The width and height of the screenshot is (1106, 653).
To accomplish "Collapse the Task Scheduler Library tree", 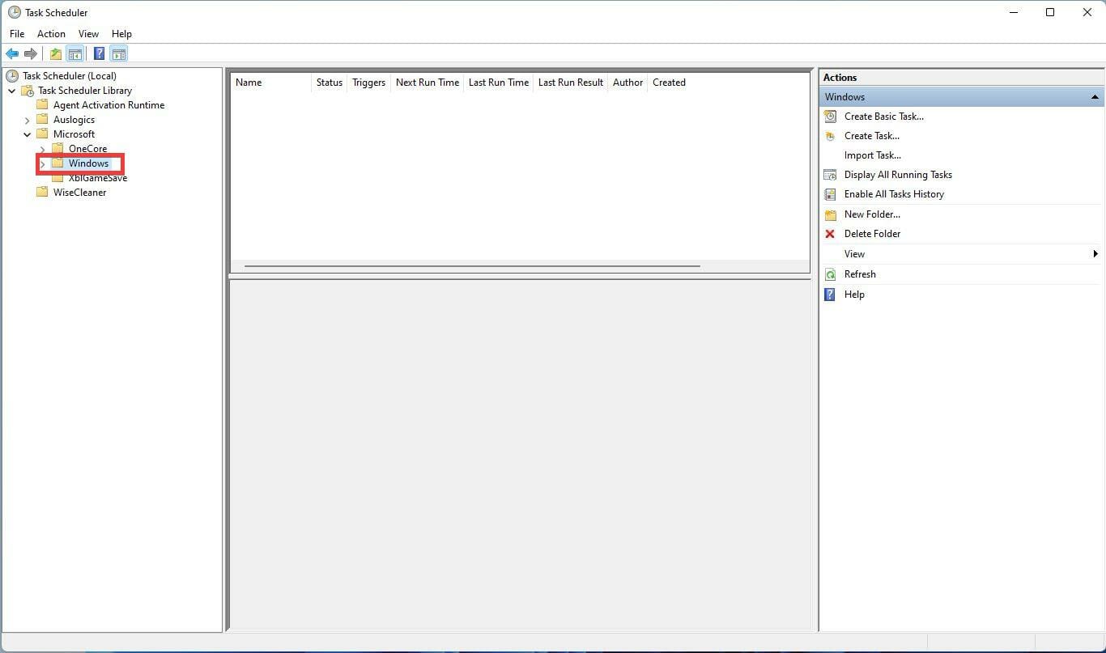I will pos(11,91).
